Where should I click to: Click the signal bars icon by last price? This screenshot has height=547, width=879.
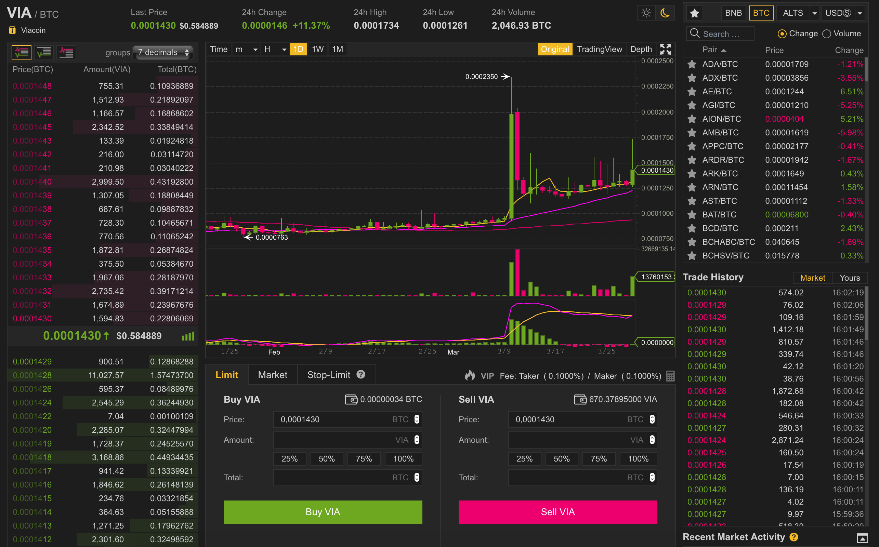[188, 336]
